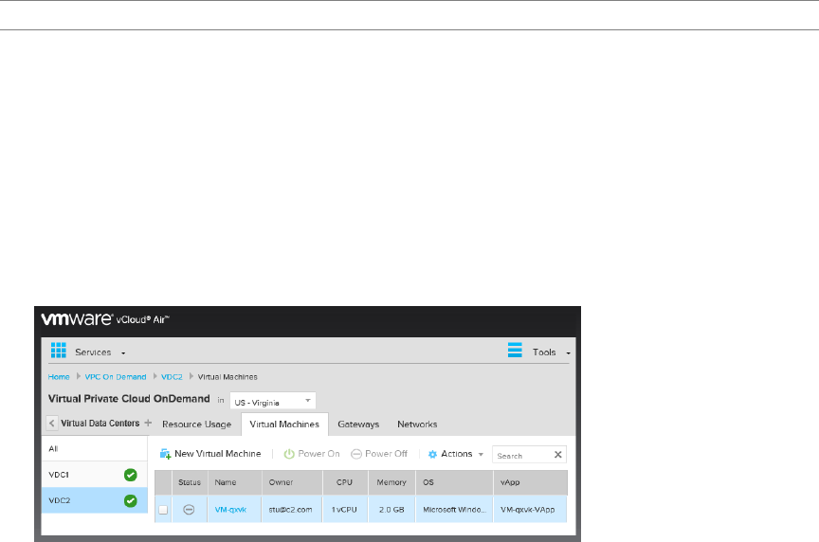Select VDC1 in data centers list

pyautogui.click(x=95, y=475)
